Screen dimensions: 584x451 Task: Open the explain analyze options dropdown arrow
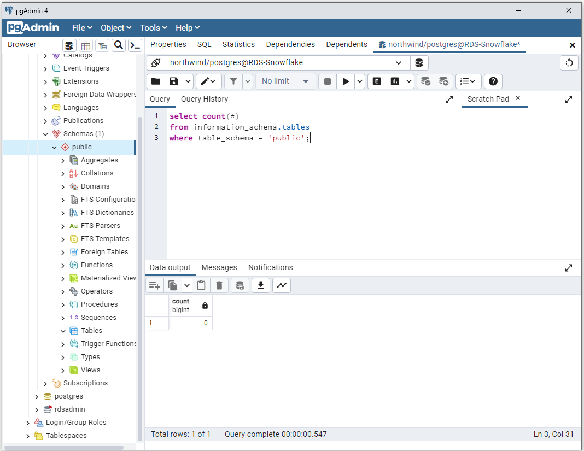(409, 81)
